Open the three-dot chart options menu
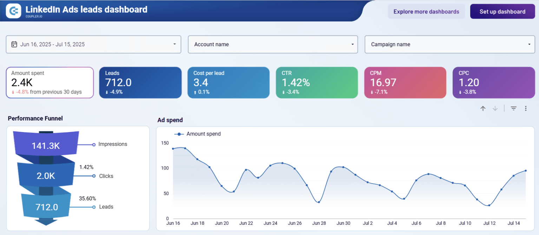Image resolution: width=539 pixels, height=235 pixels. pos(526,109)
